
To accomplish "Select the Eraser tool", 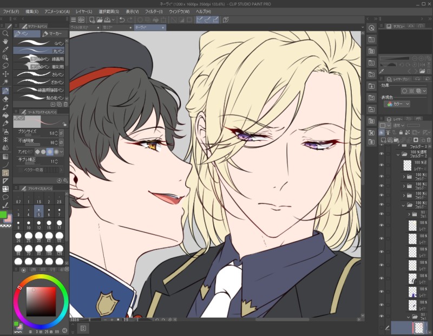I will click(5, 99).
